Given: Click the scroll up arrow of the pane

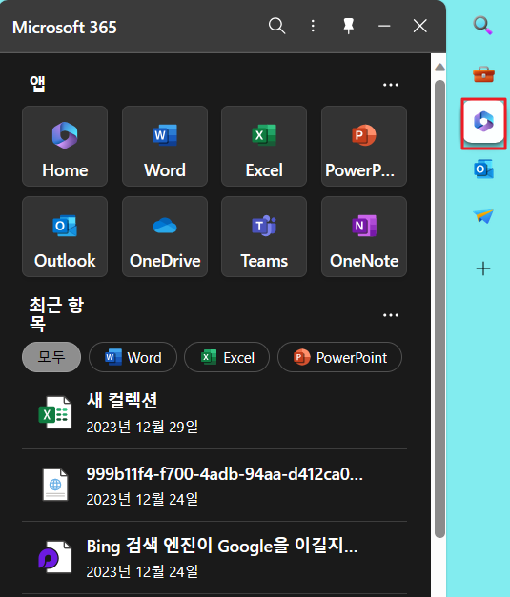Looking at the screenshot, I should 439,68.
